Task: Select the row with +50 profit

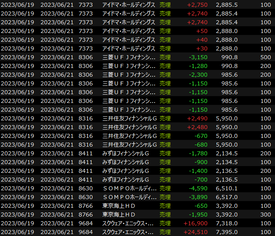Action: (x=202, y=31)
